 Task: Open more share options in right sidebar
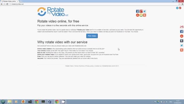(182, 50)
